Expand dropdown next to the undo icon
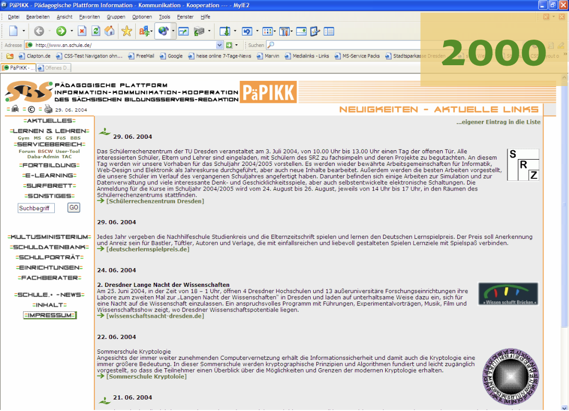Screen dimensions: 569x411 click(257, 31)
